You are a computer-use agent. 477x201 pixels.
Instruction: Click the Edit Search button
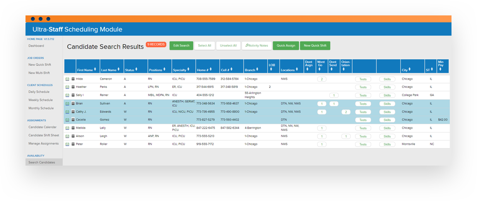tap(181, 45)
